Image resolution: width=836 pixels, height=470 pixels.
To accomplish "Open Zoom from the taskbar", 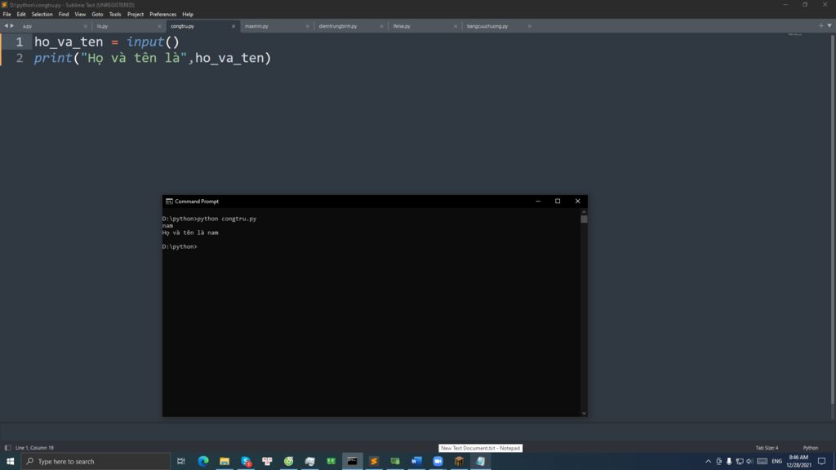I will click(438, 462).
